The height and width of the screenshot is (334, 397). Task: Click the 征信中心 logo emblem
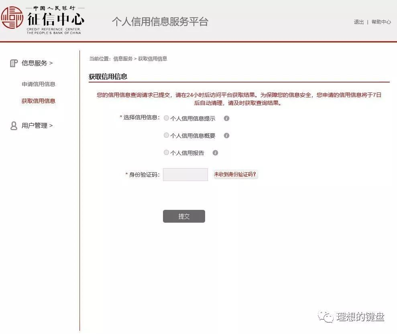12,18
